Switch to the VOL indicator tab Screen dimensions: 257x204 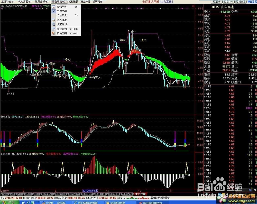click(20, 194)
